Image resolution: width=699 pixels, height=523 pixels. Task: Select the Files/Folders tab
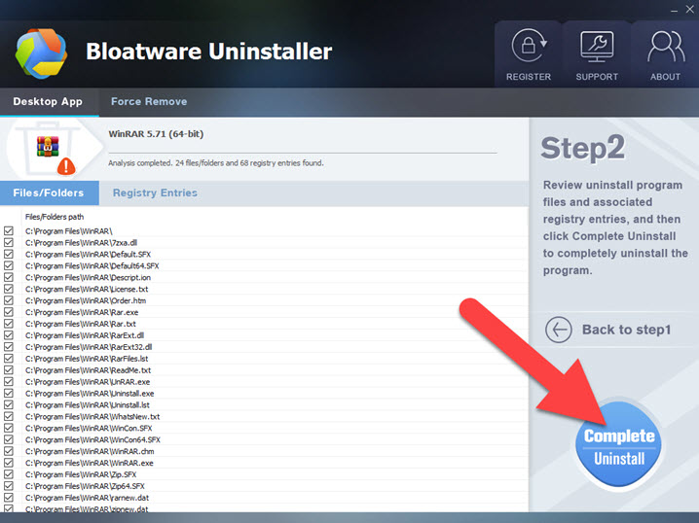click(x=49, y=192)
